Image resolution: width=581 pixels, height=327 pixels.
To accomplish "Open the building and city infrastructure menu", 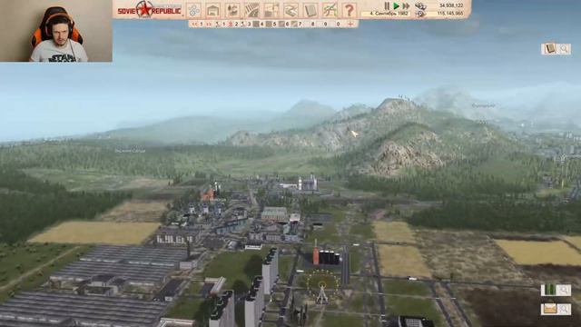I will [271, 10].
